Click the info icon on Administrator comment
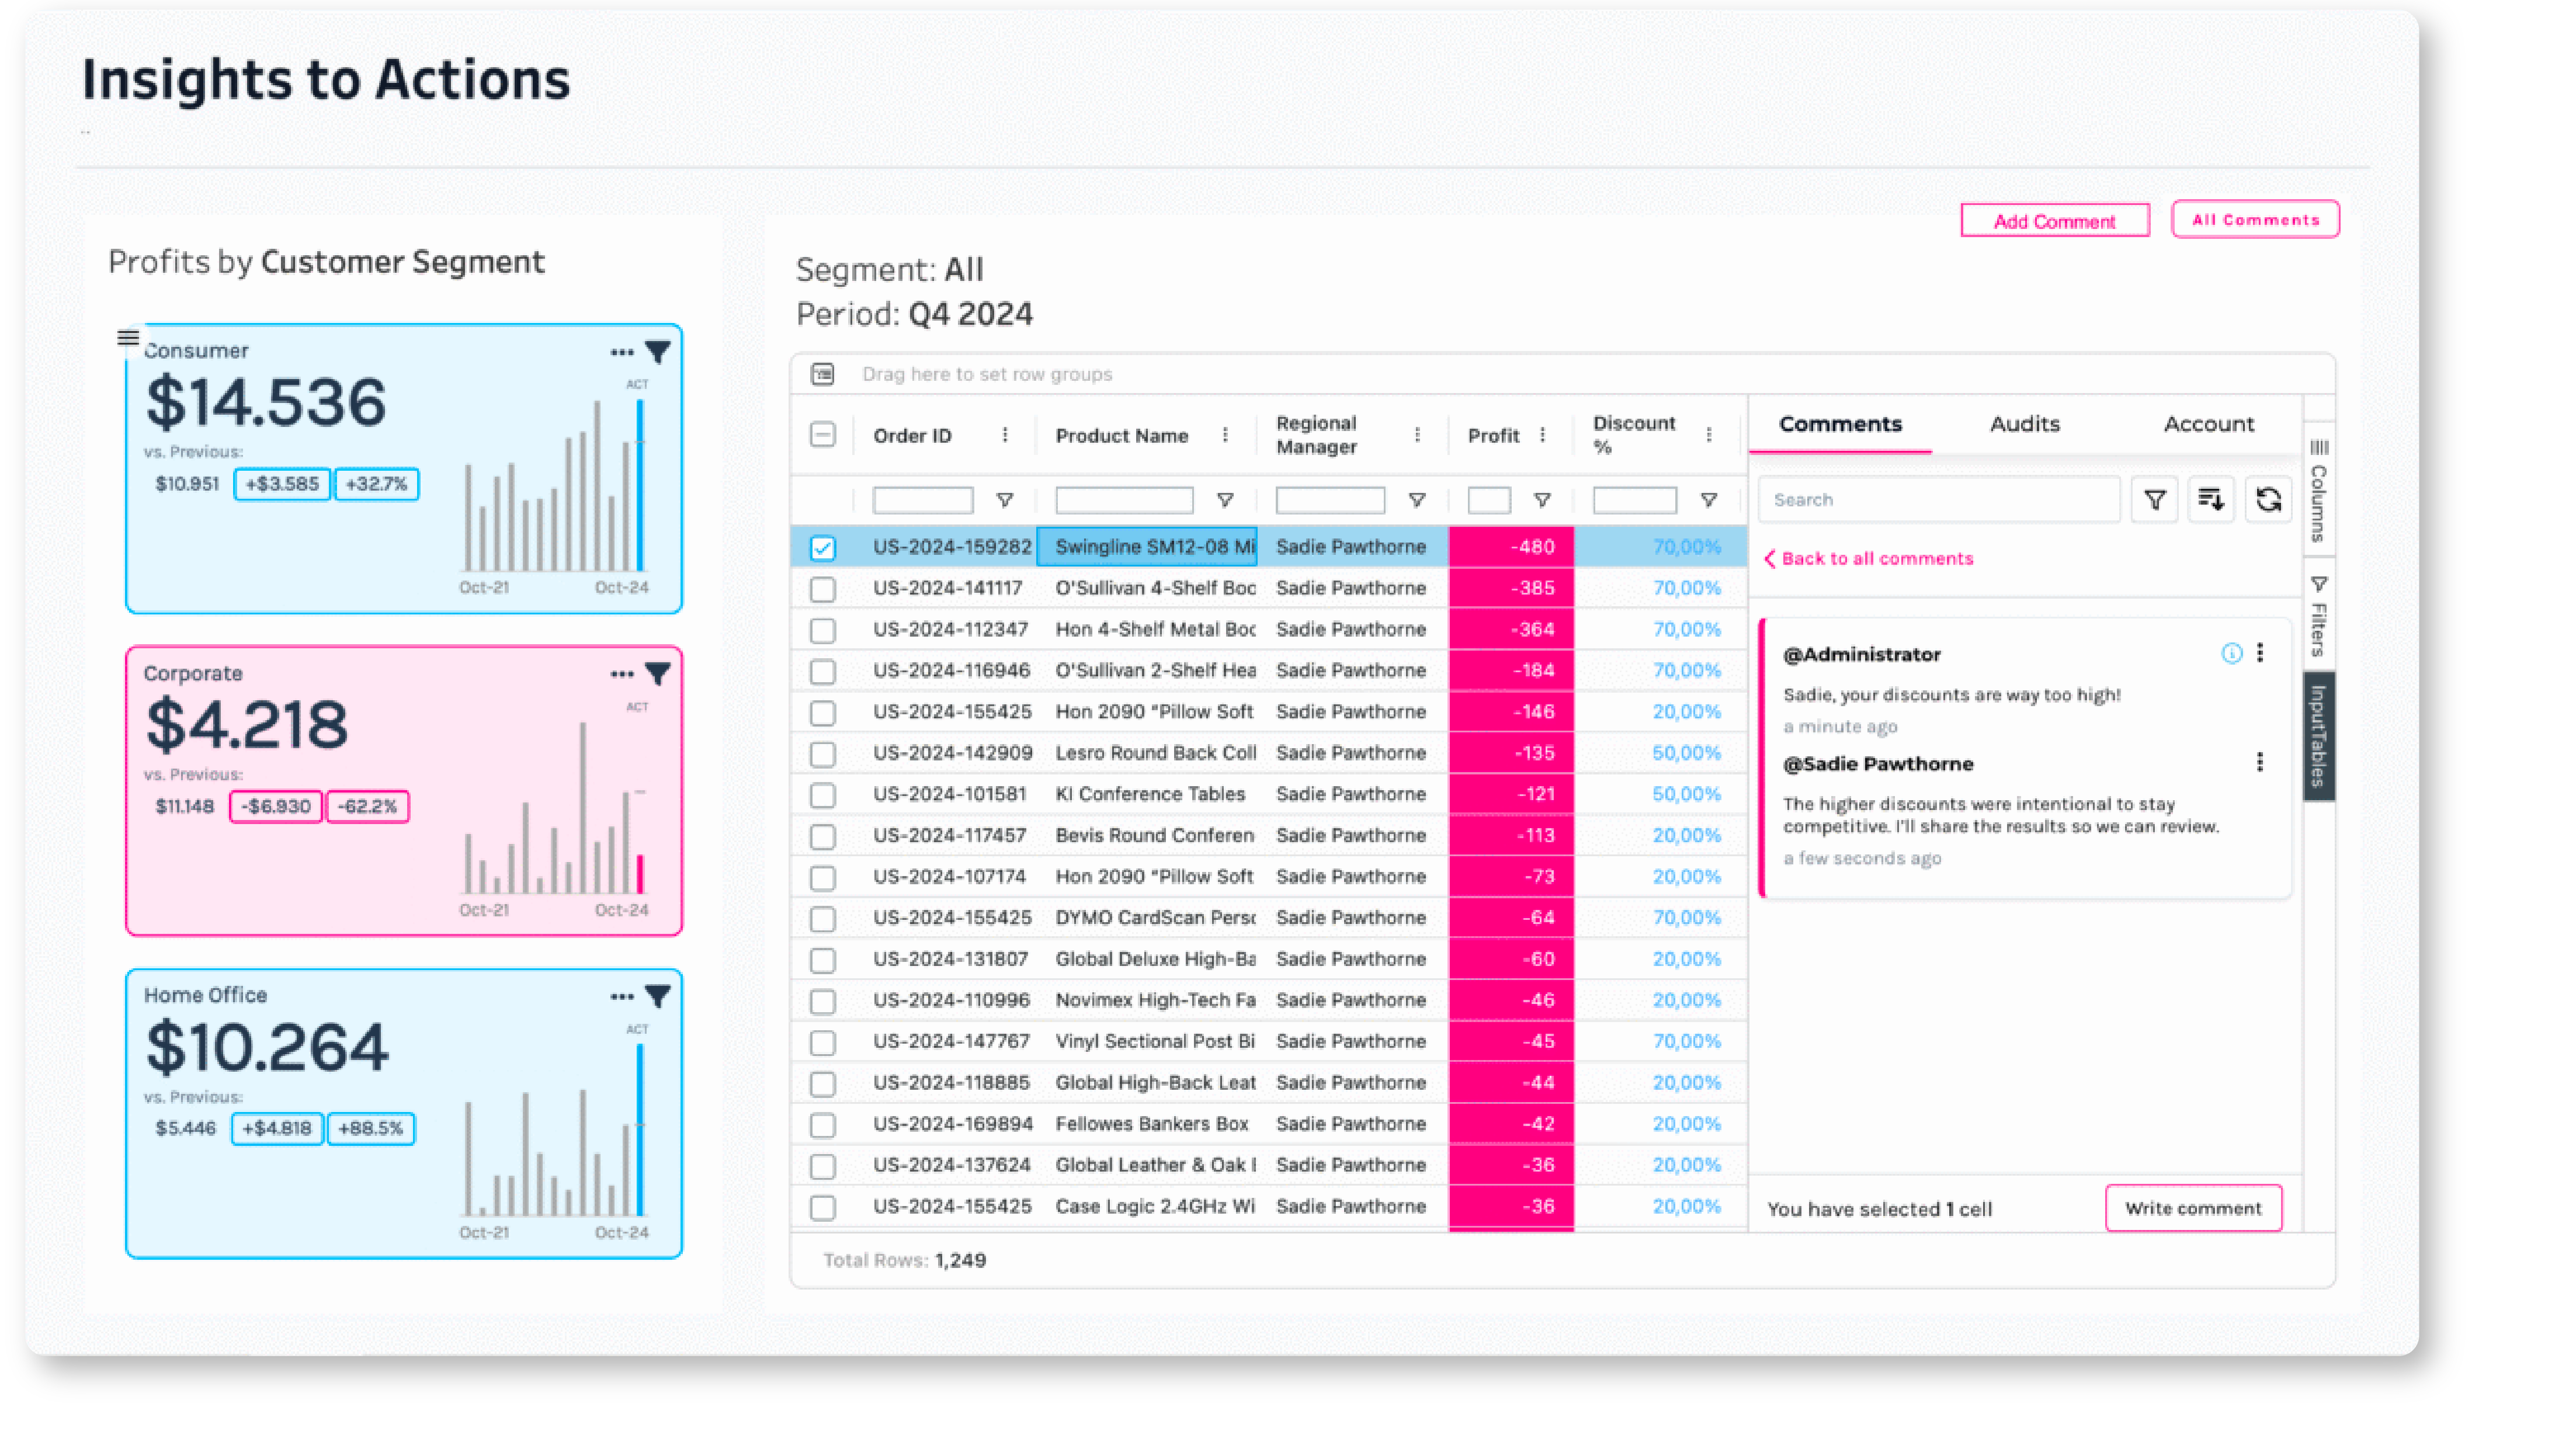Screen dimensions: 2576x1449 [2231, 654]
